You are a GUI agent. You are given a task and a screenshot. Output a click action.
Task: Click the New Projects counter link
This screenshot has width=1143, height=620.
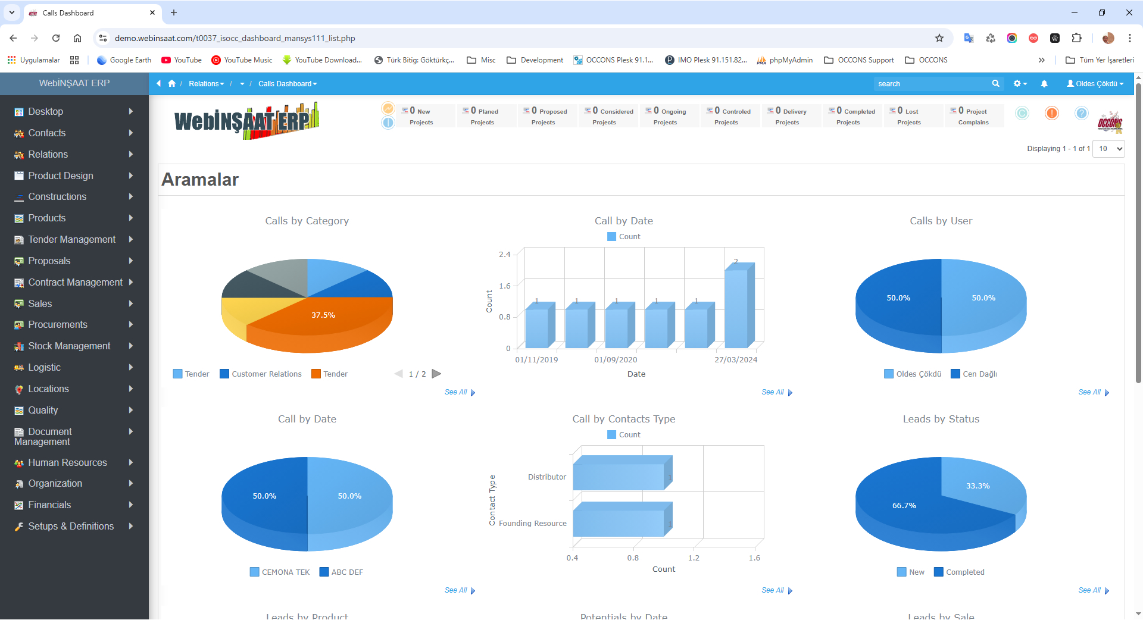coord(420,116)
